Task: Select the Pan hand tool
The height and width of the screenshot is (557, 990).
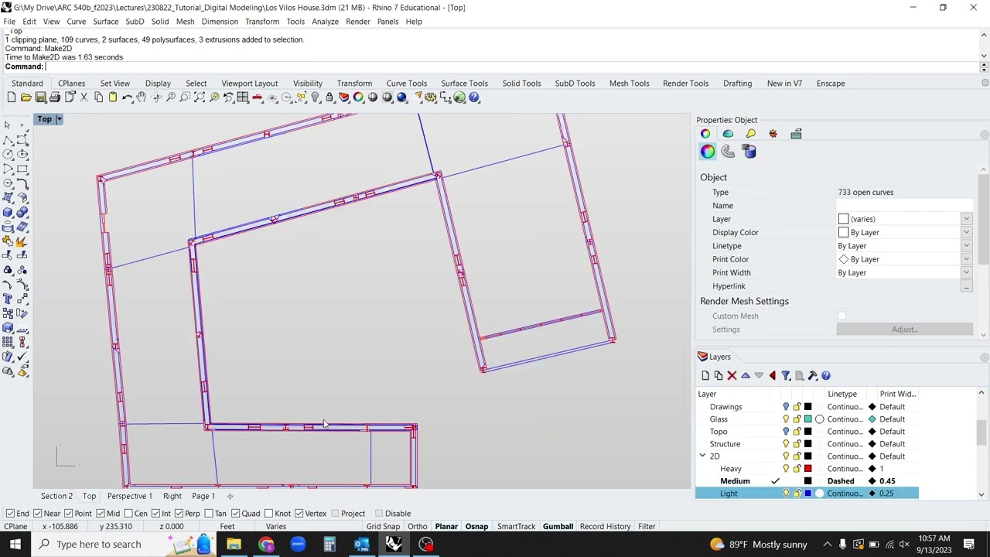Action: click(142, 97)
